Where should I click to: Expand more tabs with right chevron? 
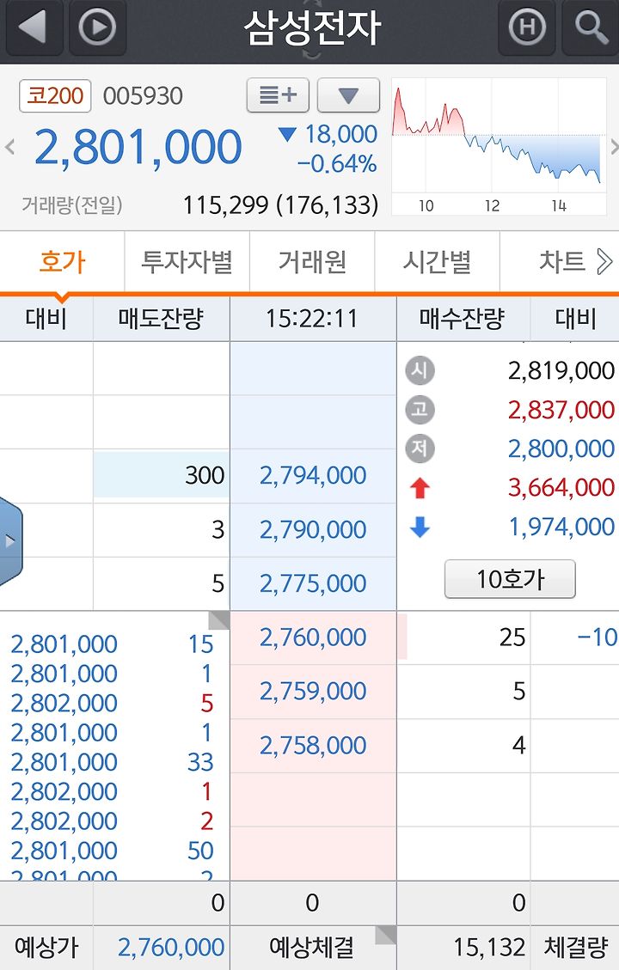pyautogui.click(x=604, y=262)
